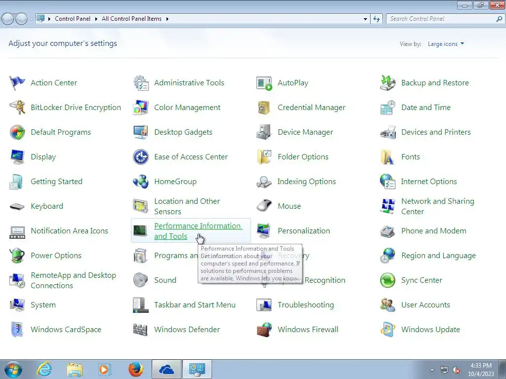Click the Windows Defender wall icon
Image resolution: width=506 pixels, height=379 pixels.
click(x=141, y=330)
